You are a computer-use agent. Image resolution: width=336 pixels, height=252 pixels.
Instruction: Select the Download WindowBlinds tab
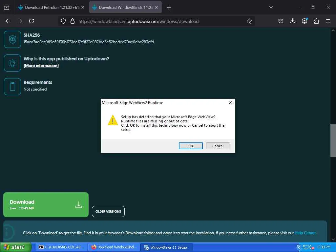point(125,8)
